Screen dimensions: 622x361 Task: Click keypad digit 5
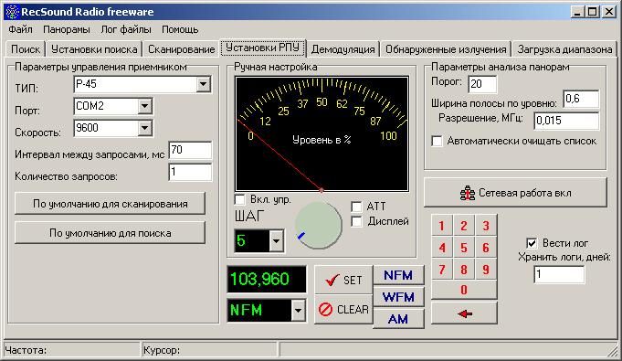[464, 248]
